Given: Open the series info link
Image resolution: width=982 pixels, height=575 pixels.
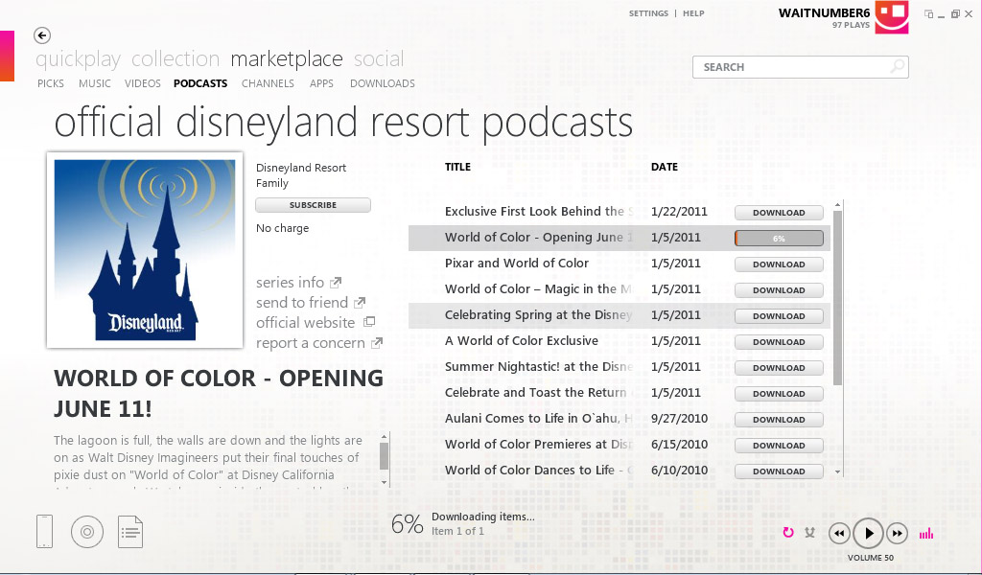Looking at the screenshot, I should click(x=290, y=283).
